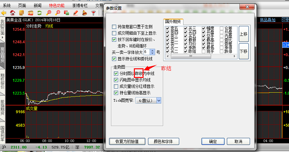Select the 国外期货 tab
This screenshot has width=289, height=152.
[x=173, y=22]
